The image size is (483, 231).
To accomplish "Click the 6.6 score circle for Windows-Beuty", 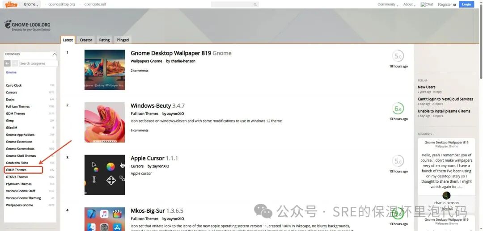I will coord(398,109).
